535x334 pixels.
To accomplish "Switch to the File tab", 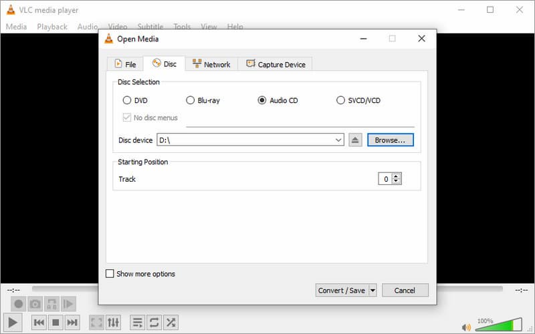I will coord(125,64).
